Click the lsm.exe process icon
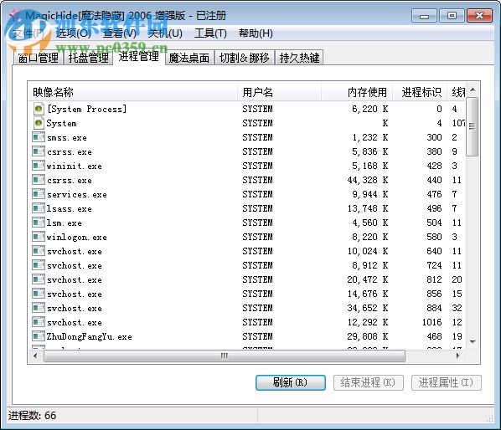 tap(39, 223)
